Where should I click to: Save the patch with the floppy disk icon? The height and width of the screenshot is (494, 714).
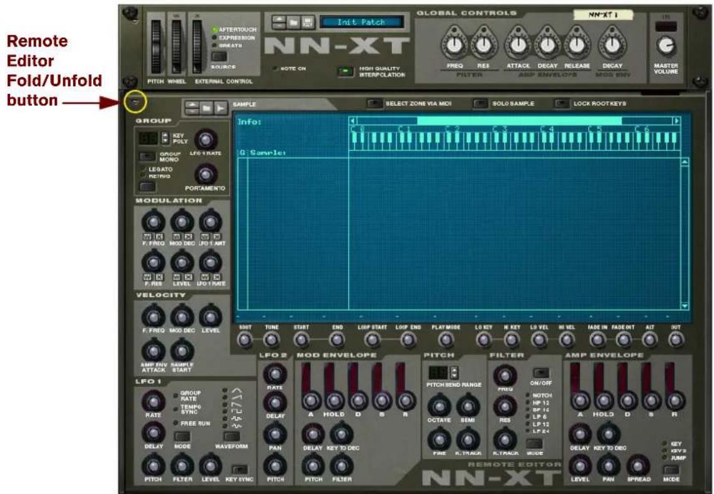coord(308,22)
